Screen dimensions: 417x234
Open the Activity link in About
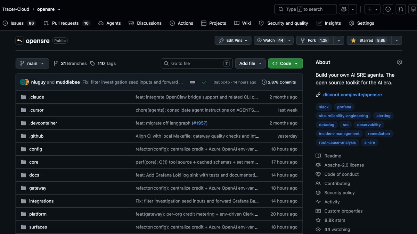(x=332, y=202)
